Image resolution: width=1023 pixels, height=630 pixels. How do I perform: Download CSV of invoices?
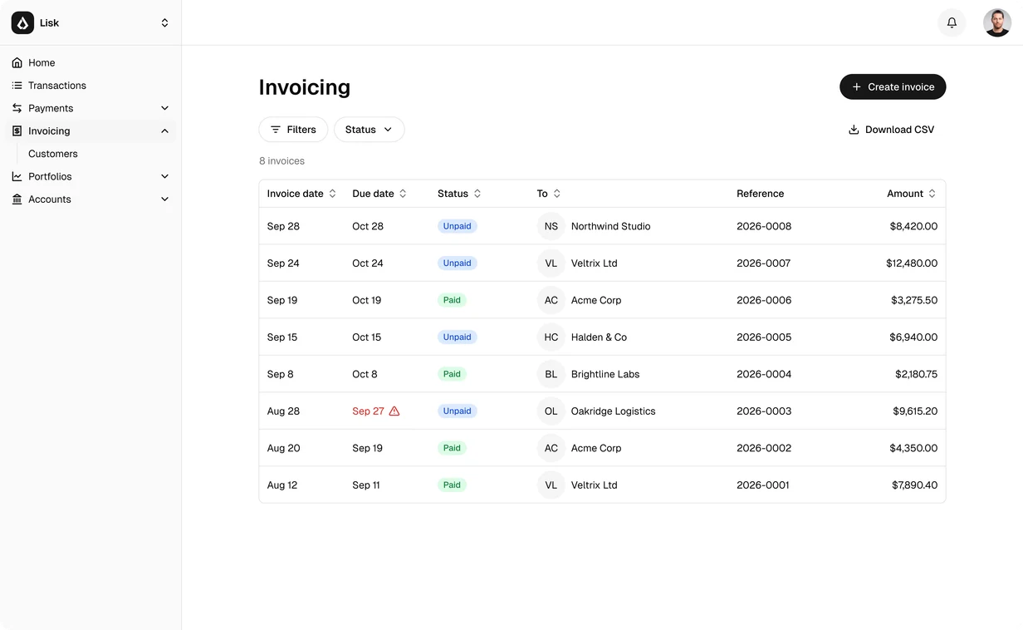[891, 130]
